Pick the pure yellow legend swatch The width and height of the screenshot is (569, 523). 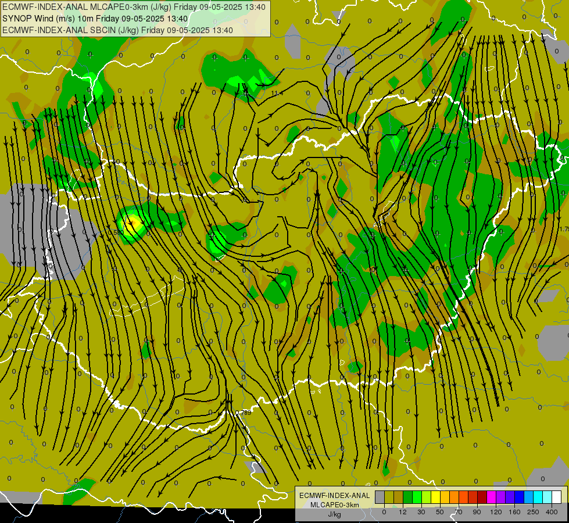435,497
